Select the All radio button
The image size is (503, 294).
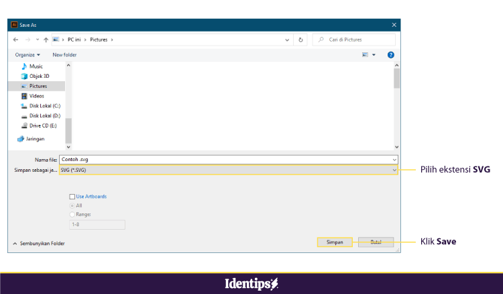coord(72,205)
